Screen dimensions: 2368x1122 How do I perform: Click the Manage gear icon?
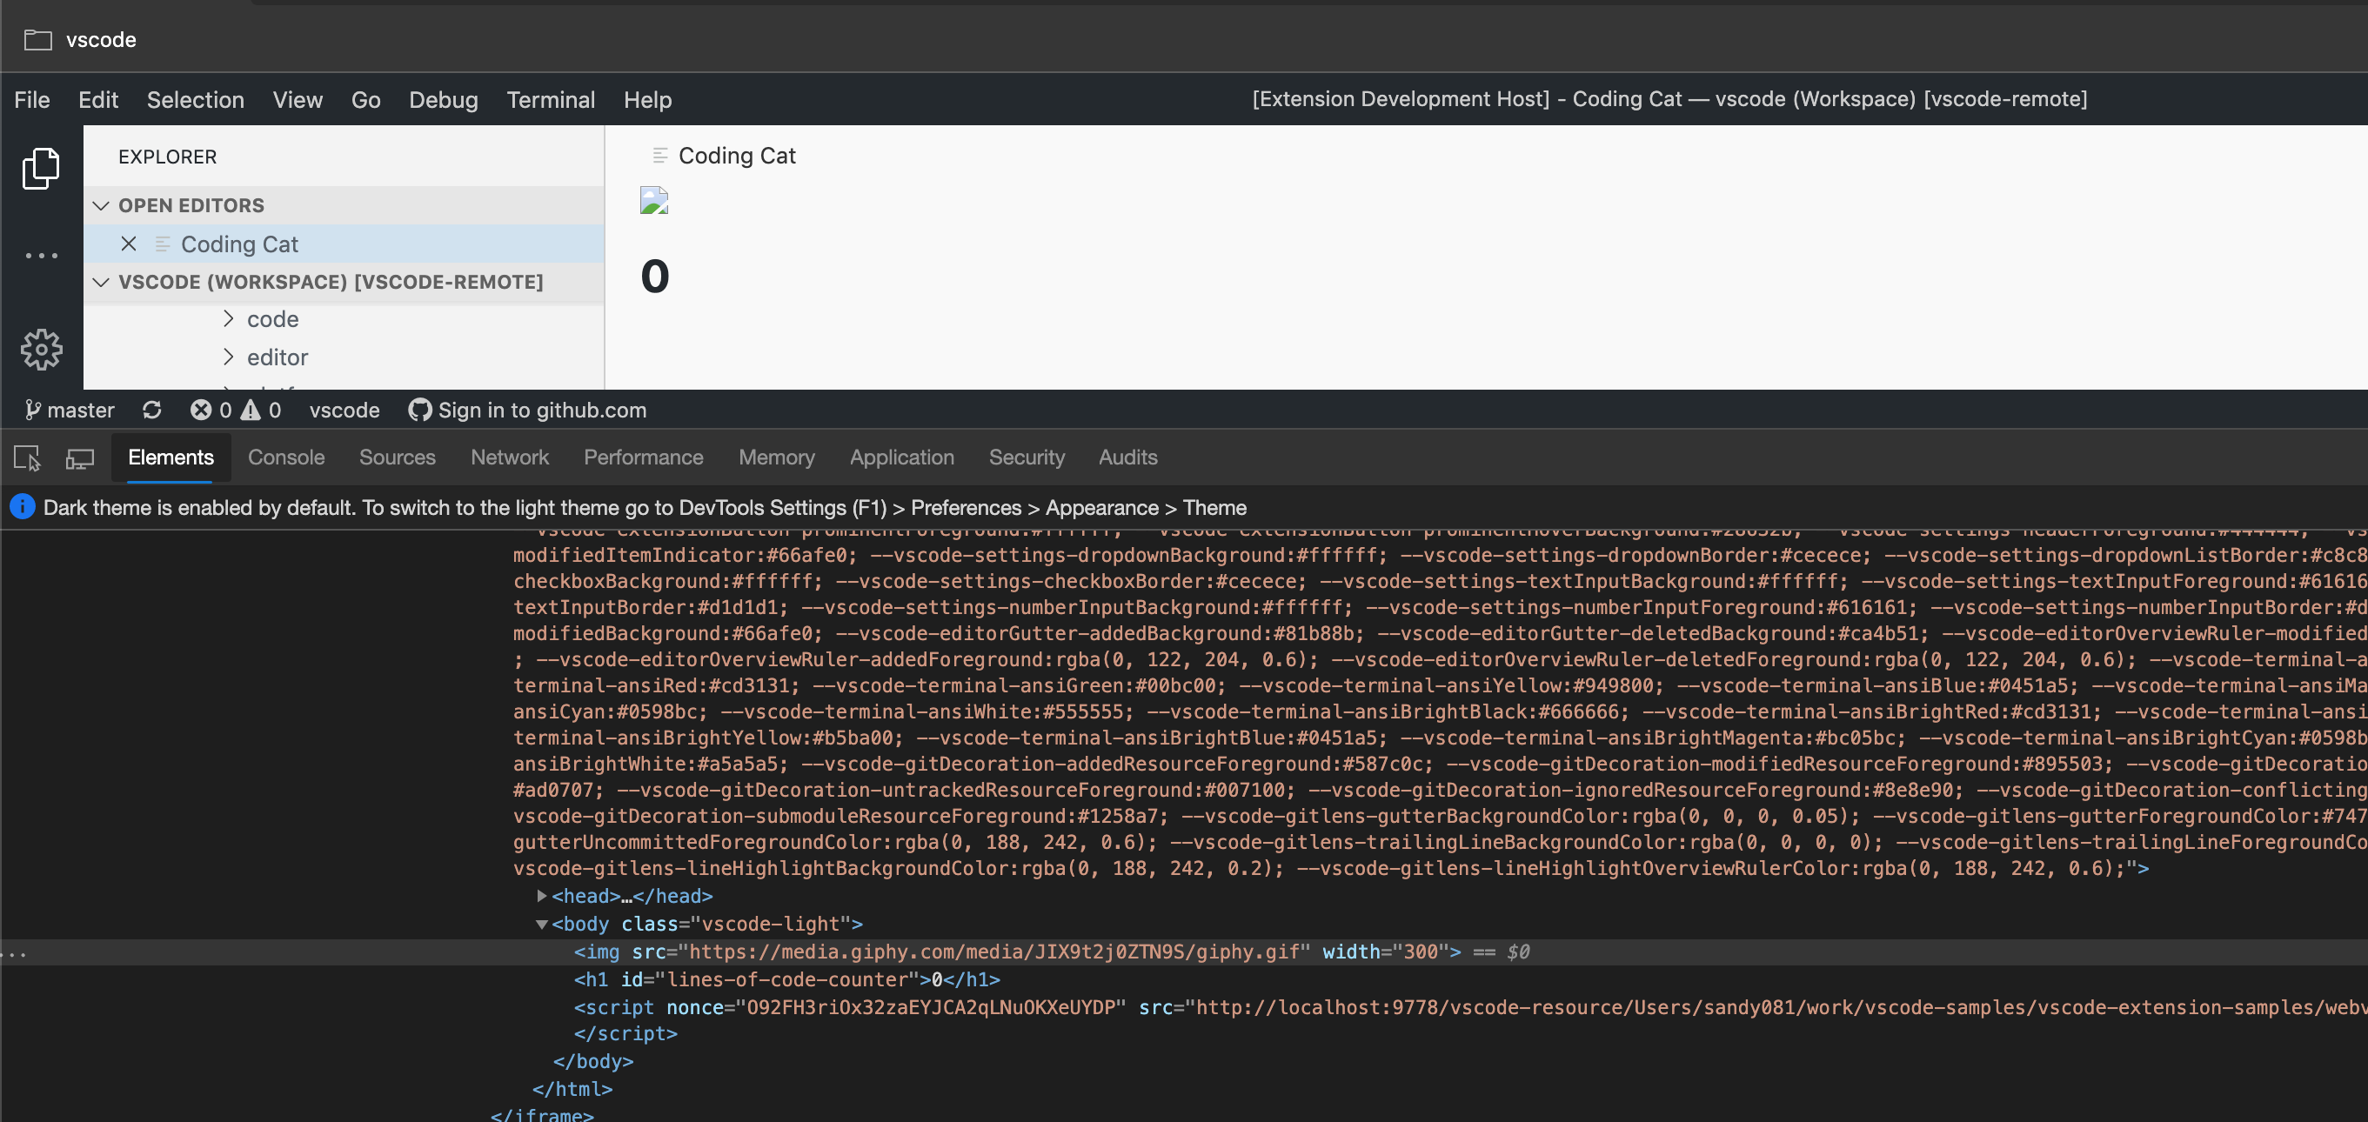pos(40,351)
